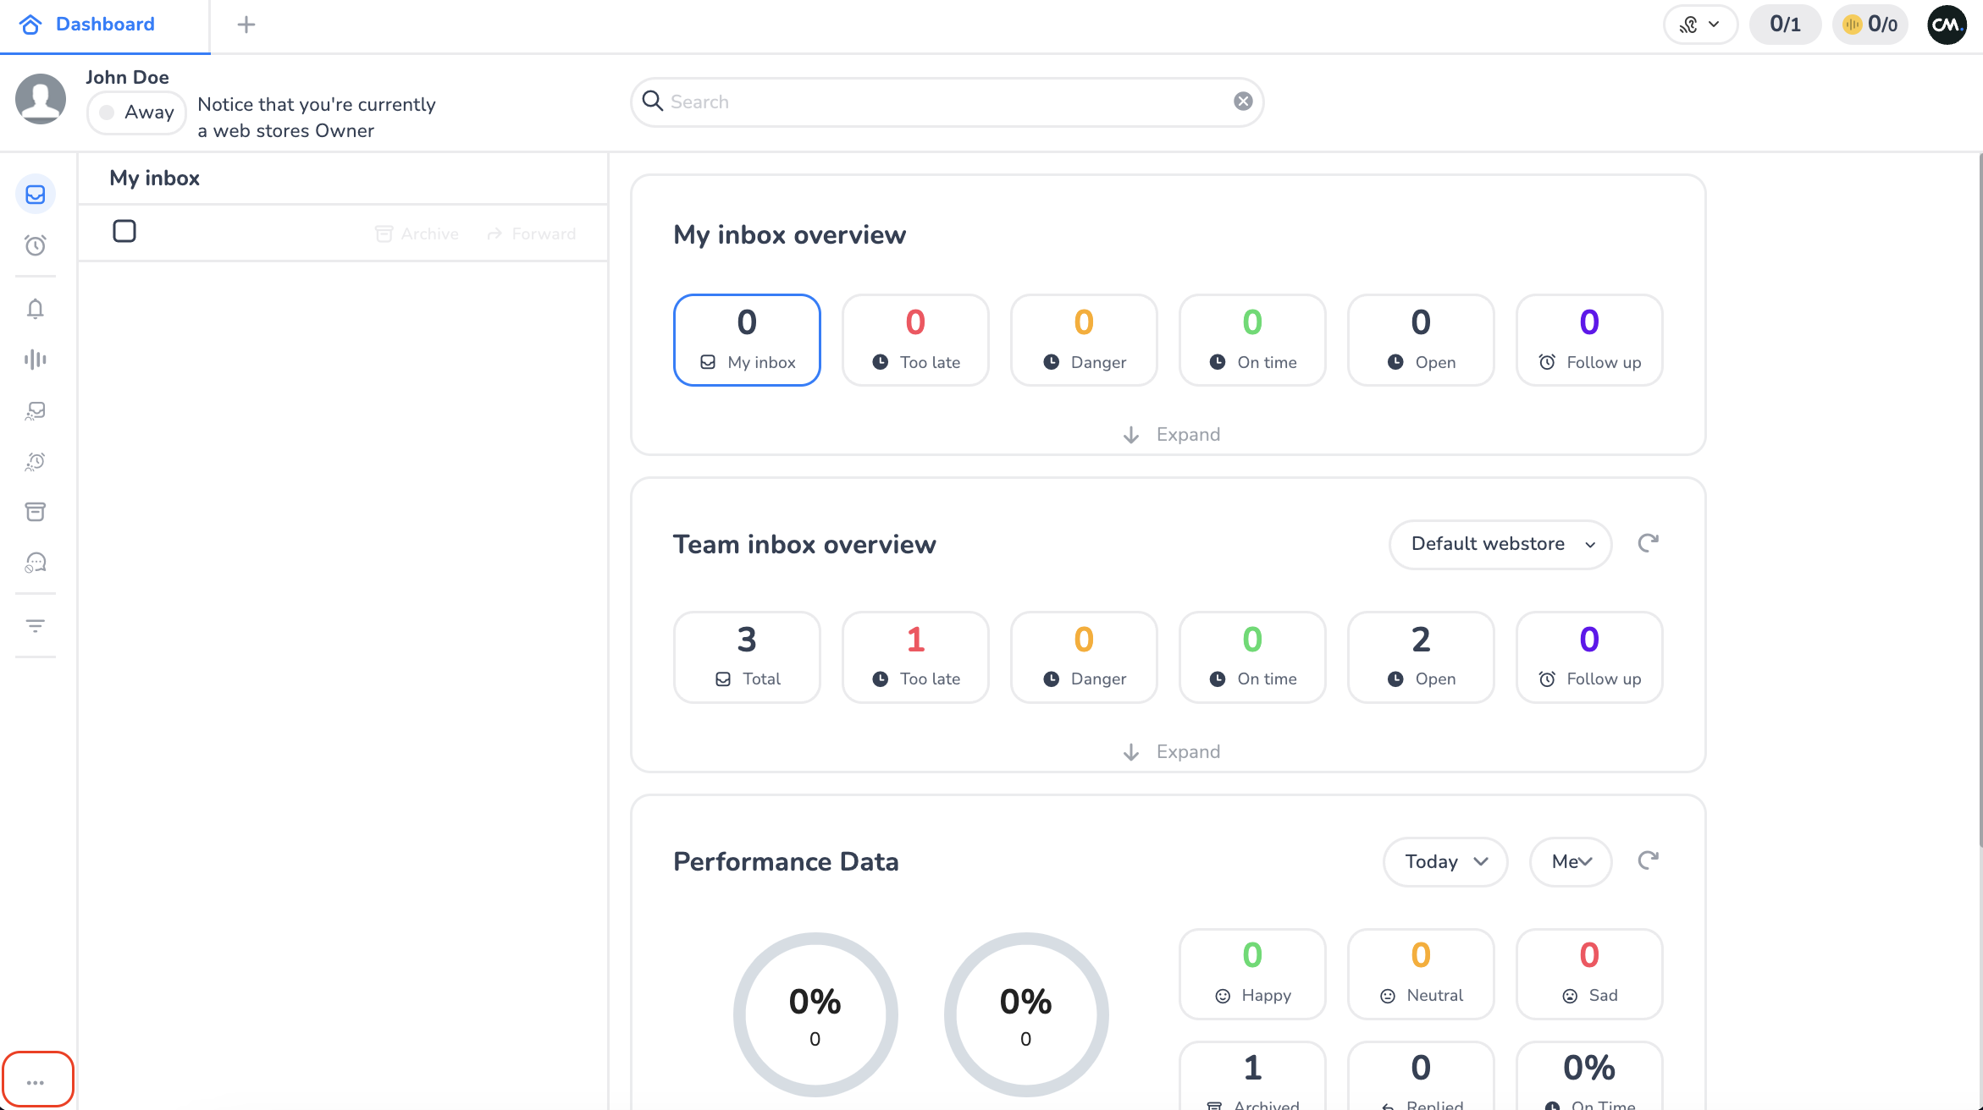Click the sound bars sidebar icon
Image resolution: width=1983 pixels, height=1110 pixels.
(x=36, y=360)
